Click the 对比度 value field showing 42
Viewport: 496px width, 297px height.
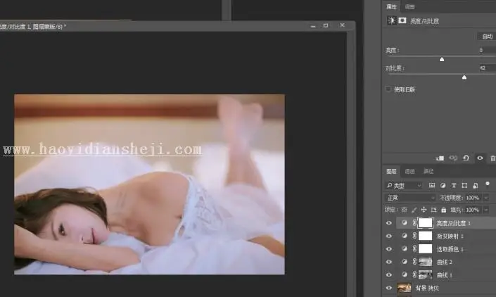[487, 68]
